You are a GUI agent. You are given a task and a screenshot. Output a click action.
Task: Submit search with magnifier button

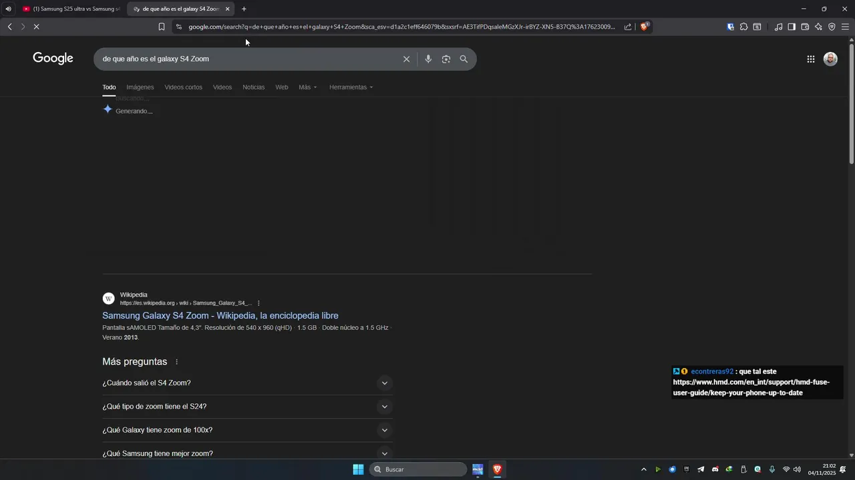coord(464,59)
